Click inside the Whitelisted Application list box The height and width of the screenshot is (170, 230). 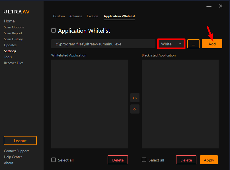90,104
